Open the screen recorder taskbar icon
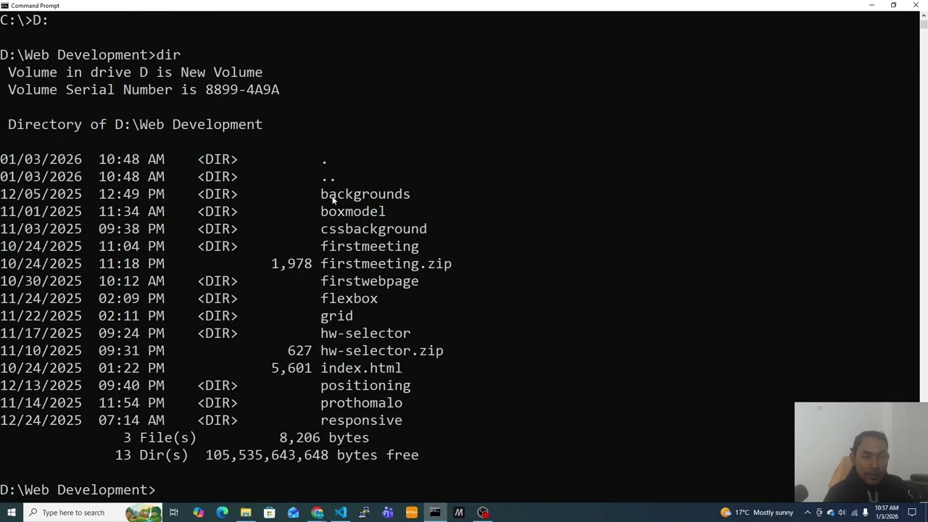 483,513
